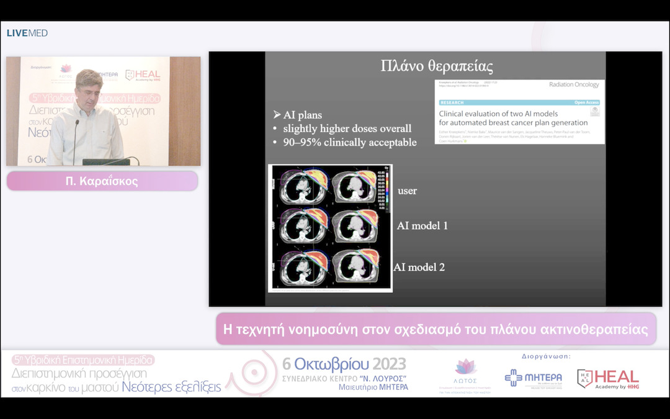The height and width of the screenshot is (419, 670).
Task: Select the speaker video thumbnail
Action: [104, 111]
